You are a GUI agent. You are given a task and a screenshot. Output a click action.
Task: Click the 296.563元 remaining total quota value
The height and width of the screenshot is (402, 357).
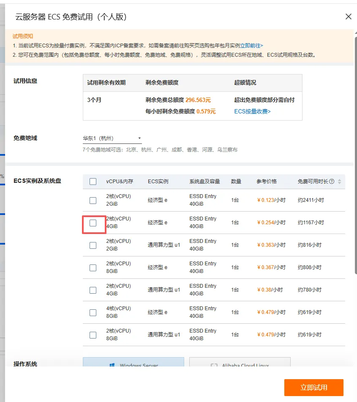198,100
